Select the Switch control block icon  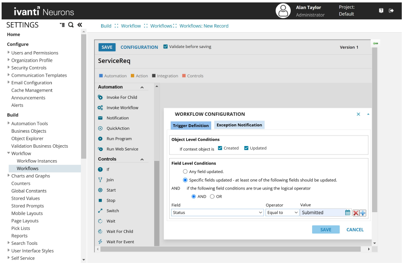coord(100,211)
